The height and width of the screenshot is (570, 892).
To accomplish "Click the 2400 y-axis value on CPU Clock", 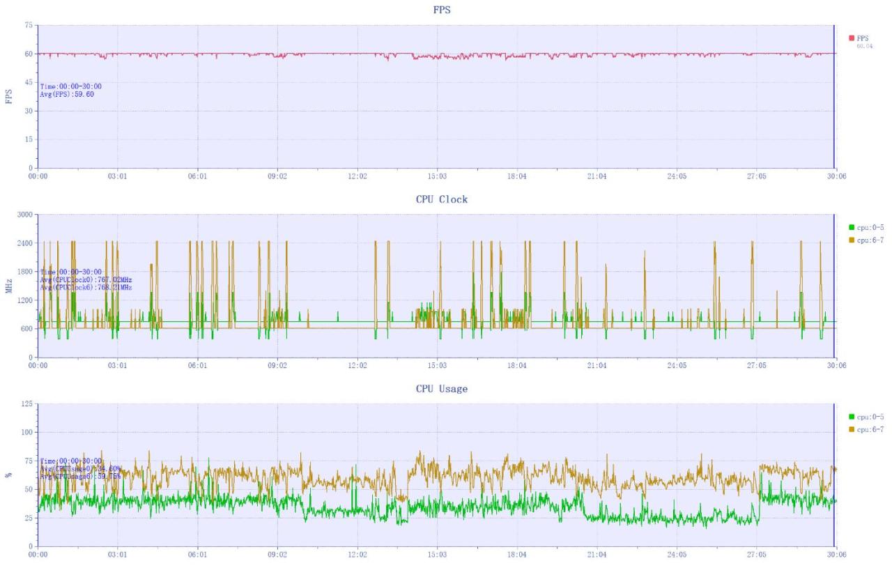I will 25,242.
